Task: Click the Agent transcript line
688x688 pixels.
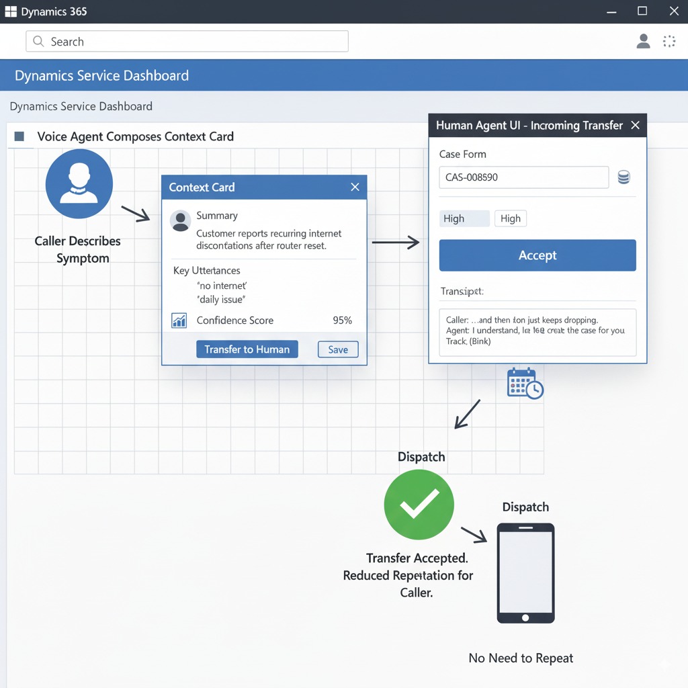Action: tap(535, 331)
